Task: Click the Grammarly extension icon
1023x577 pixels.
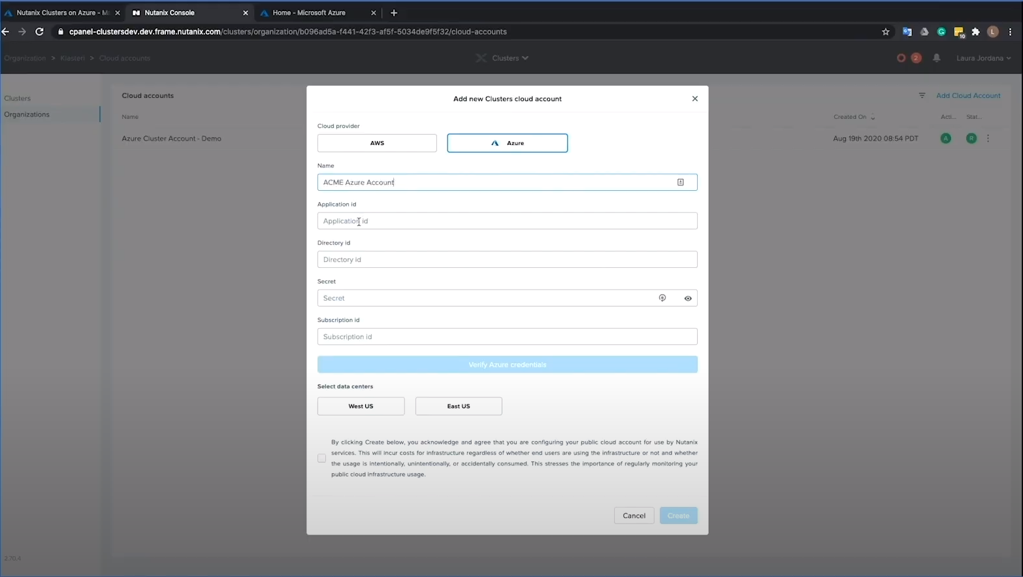Action: tap(941, 31)
